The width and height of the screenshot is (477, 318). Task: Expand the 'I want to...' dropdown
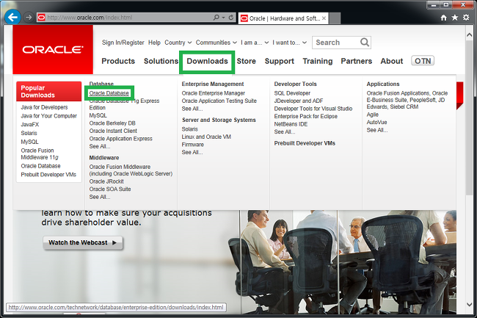[x=289, y=43]
